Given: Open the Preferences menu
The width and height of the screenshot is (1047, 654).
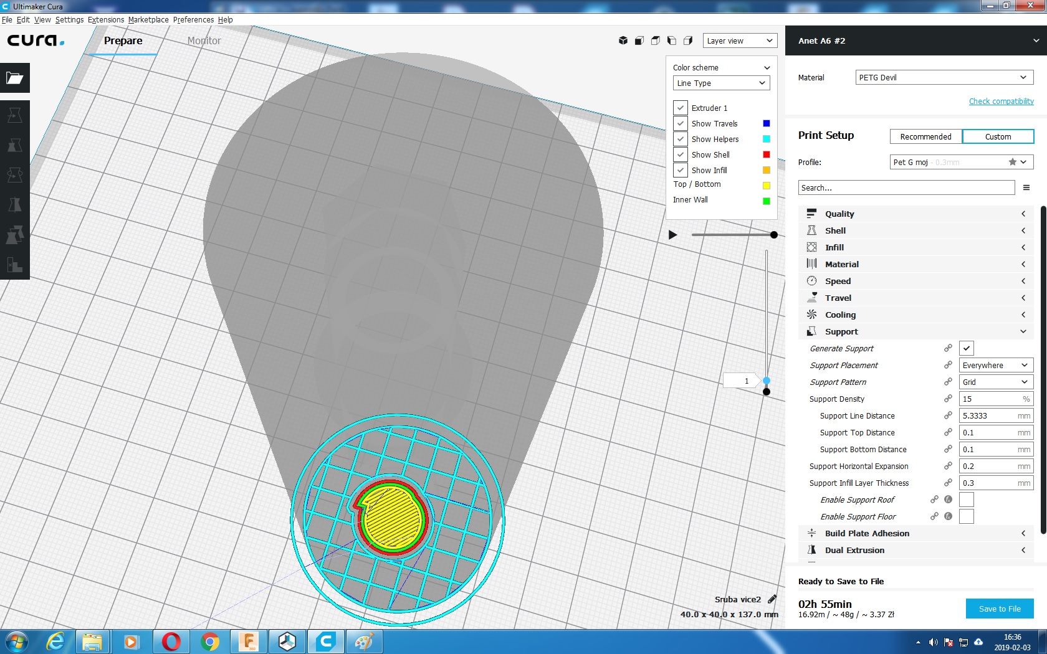Looking at the screenshot, I should click(x=193, y=19).
